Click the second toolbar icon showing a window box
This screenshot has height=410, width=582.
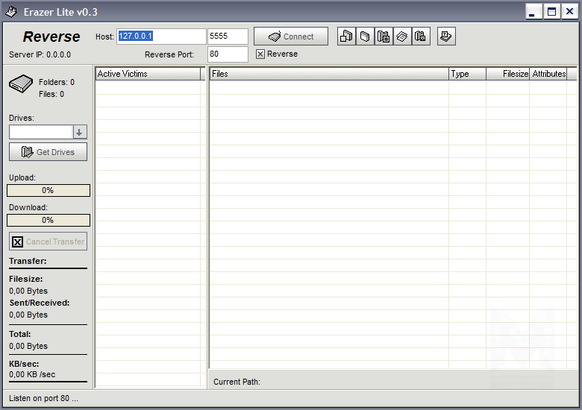coord(365,37)
